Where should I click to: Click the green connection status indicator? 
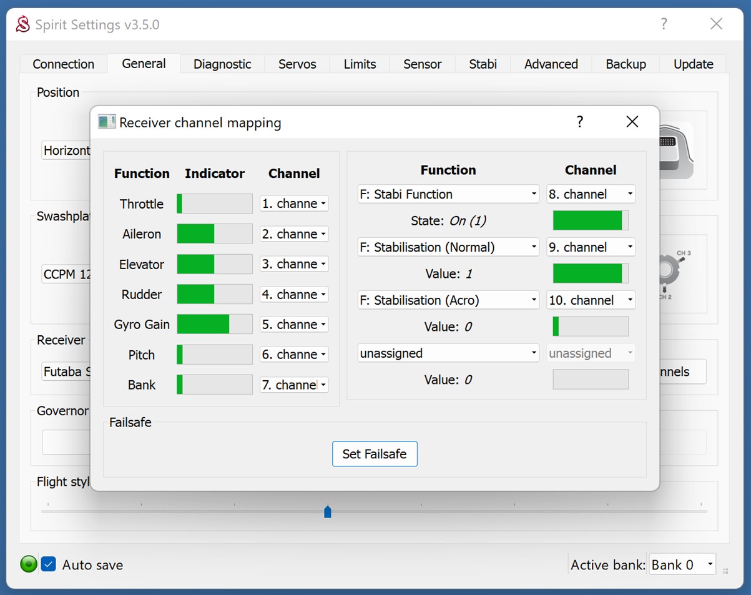[29, 564]
